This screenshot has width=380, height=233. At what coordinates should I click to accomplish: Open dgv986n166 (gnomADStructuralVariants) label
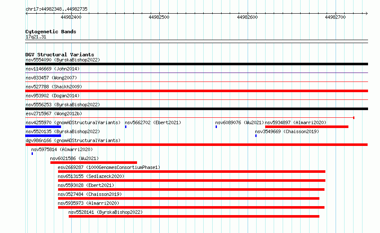coord(73,140)
